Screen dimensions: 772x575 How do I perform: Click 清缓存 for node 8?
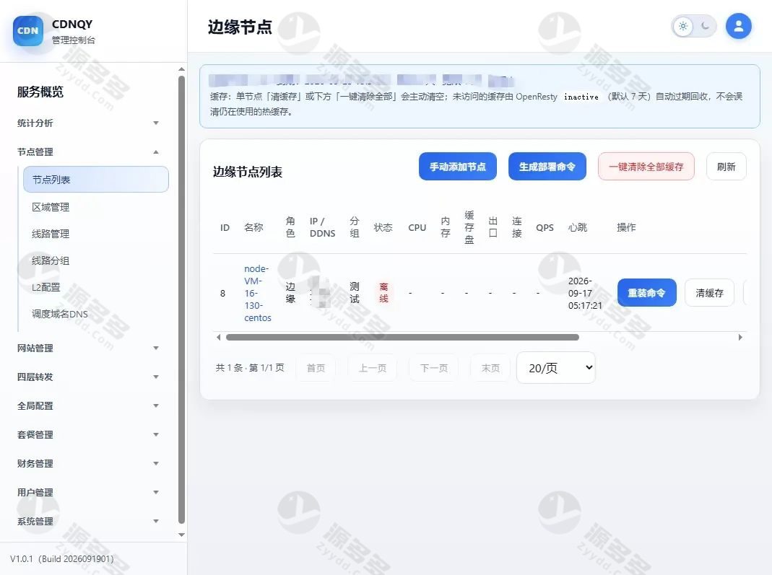tap(709, 293)
